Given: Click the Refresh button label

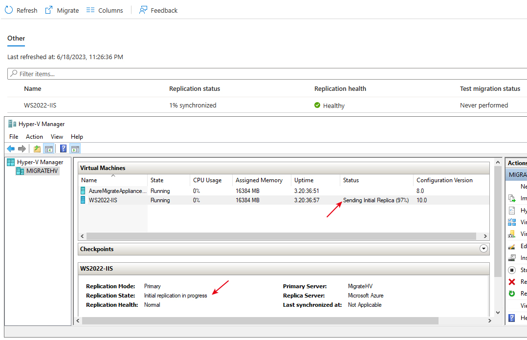Looking at the screenshot, I should (x=27, y=10).
